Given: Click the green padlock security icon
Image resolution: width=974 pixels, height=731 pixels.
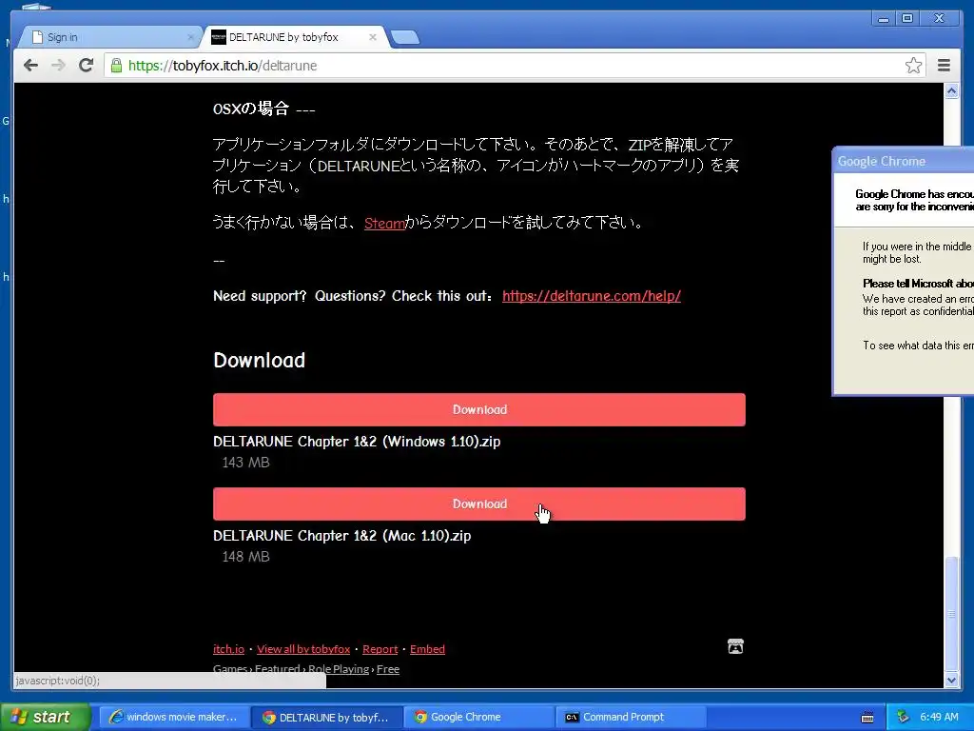Looking at the screenshot, I should (116, 66).
